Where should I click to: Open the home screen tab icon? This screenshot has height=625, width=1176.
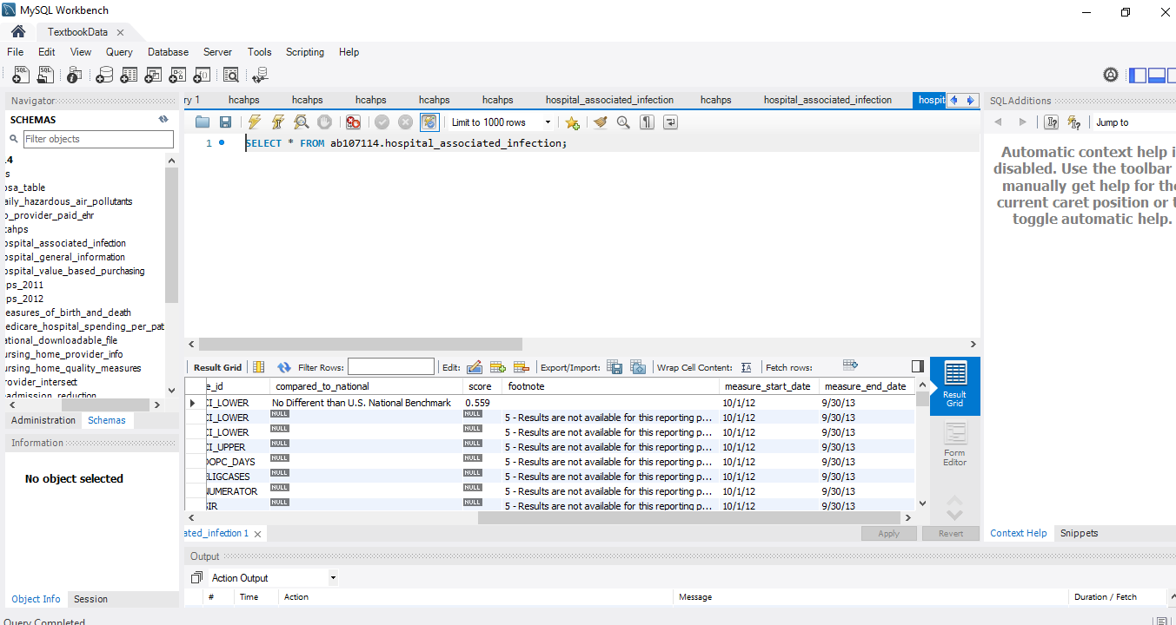pos(18,32)
